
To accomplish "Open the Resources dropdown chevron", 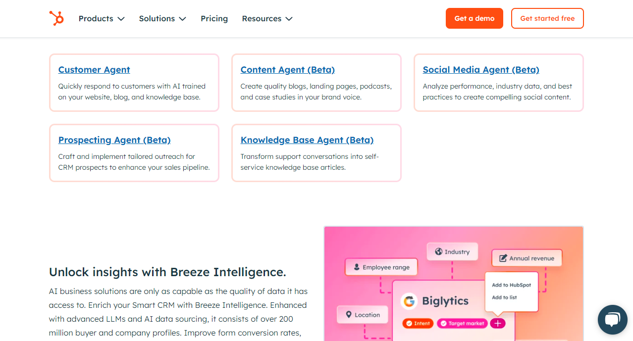I will tap(289, 19).
